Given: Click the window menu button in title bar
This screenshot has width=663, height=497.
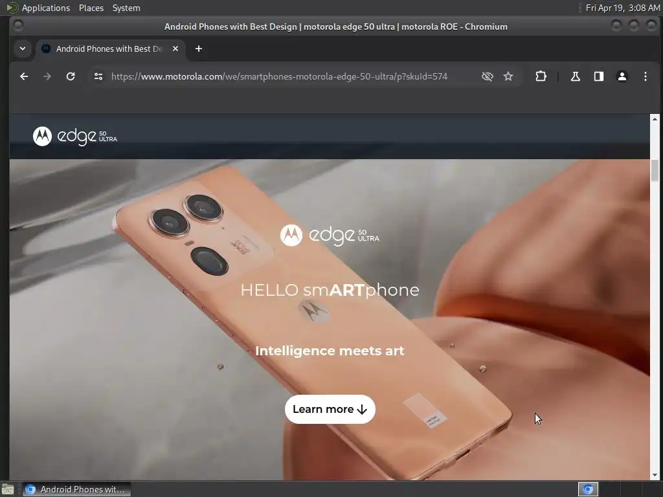Looking at the screenshot, I should 17,26.
